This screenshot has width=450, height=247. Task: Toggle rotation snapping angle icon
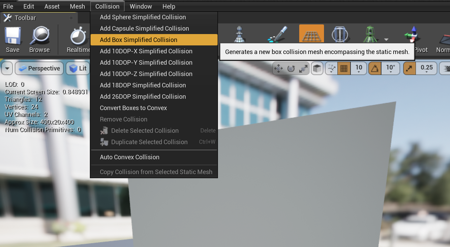point(375,68)
